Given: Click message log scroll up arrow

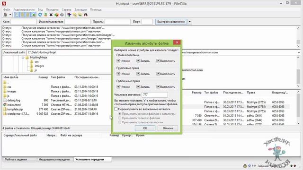Looking at the screenshot, I should click(x=298, y=28).
